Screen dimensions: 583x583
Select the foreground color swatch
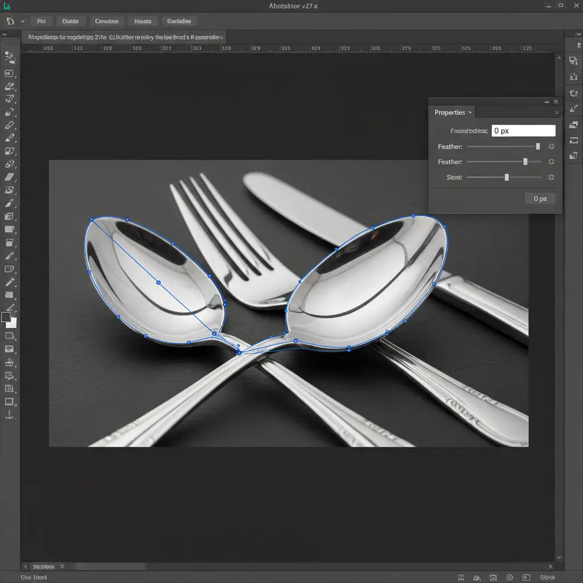[x=6, y=317]
